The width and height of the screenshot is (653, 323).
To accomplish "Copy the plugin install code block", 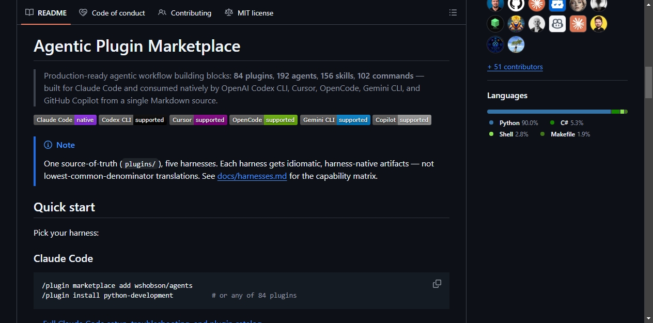I will (437, 284).
